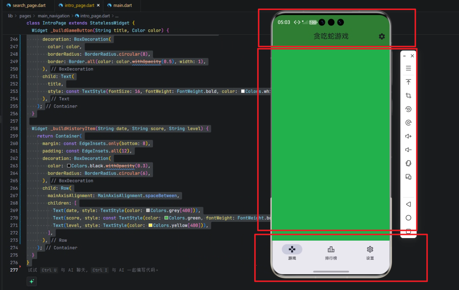
Task: Click the phone home indicator bar
Action: [x=331, y=272]
